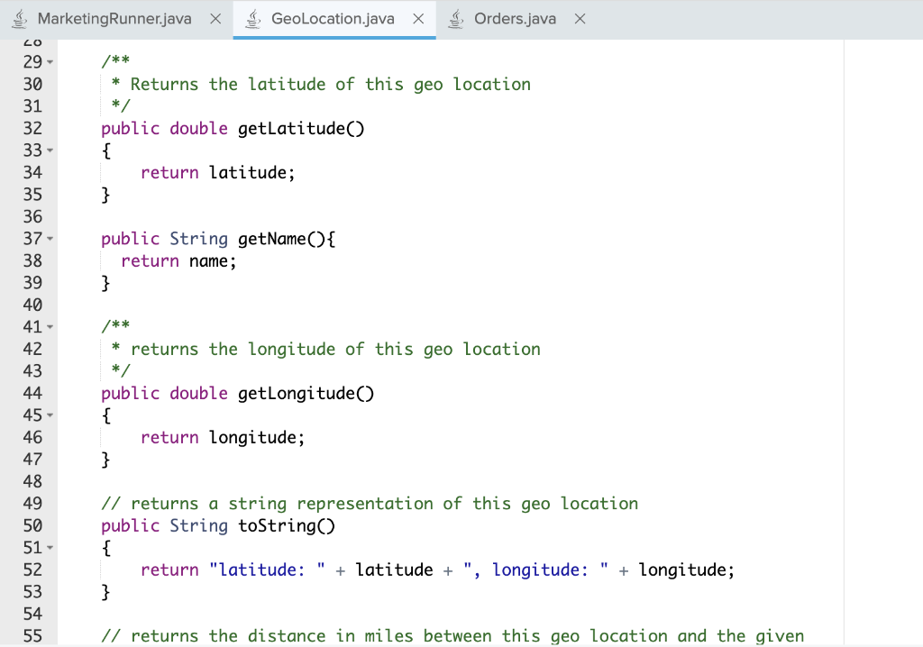This screenshot has width=923, height=647.
Task: Close the GeoLocation.java tab
Action: [x=418, y=19]
